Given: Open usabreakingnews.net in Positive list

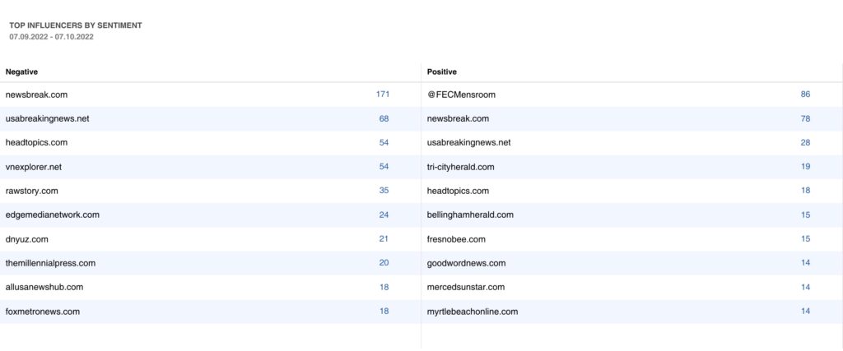Looking at the screenshot, I should (x=468, y=143).
